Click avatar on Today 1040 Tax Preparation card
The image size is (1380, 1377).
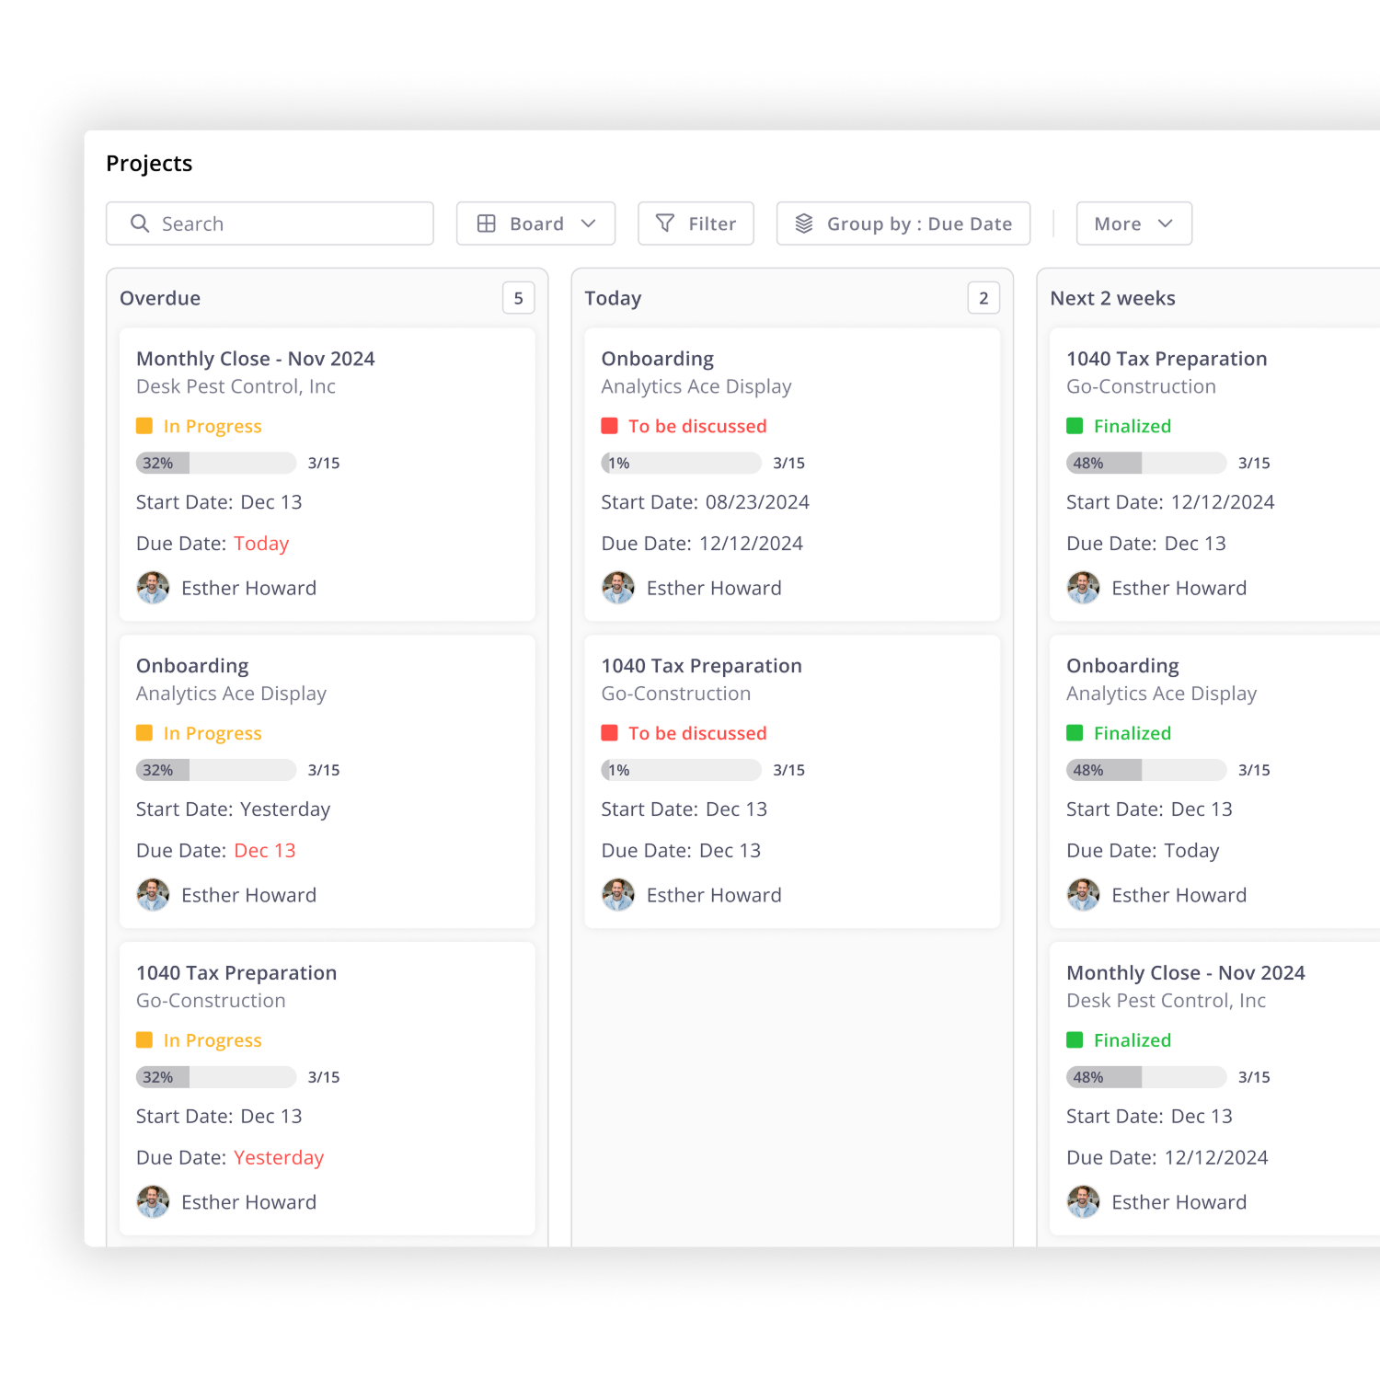click(x=618, y=895)
